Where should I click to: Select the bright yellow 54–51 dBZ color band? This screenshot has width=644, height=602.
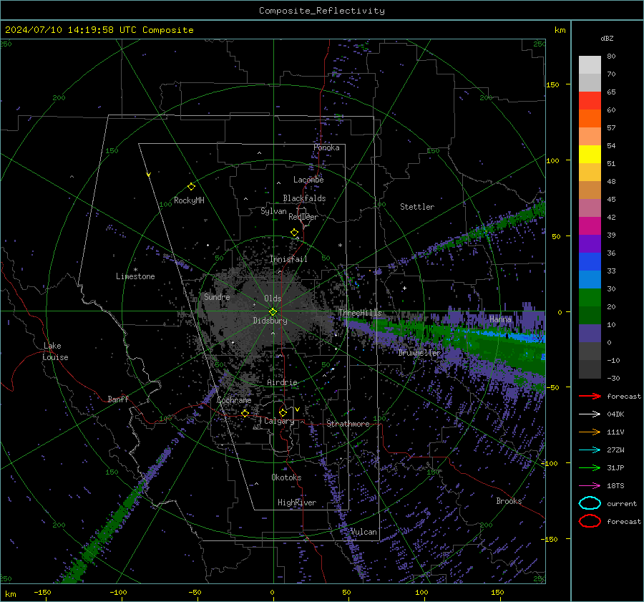(x=590, y=155)
